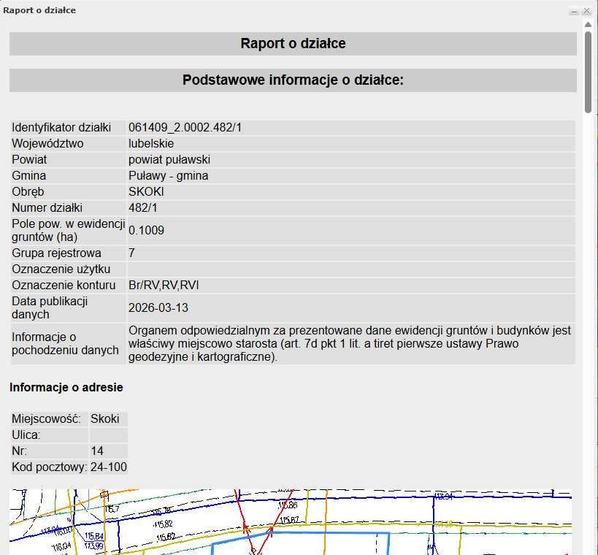Image resolution: width=598 pixels, height=555 pixels.
Task: Click the powiat value 'powiat puławski'
Action: [169, 160]
